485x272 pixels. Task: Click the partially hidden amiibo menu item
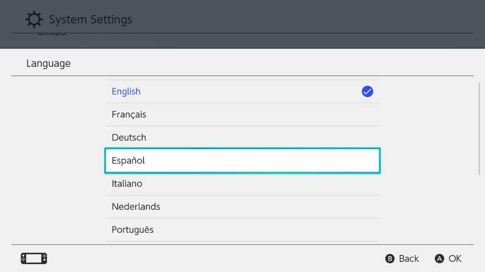click(52, 35)
